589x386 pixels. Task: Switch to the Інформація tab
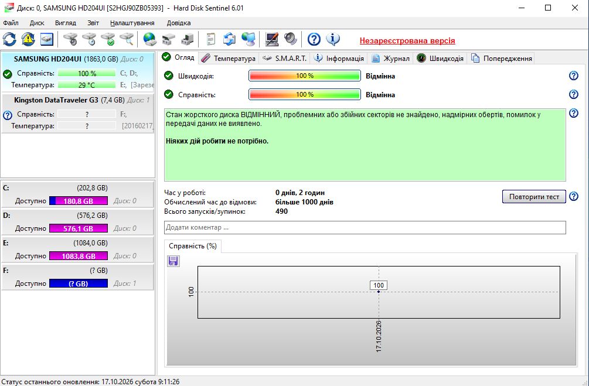pyautogui.click(x=339, y=58)
